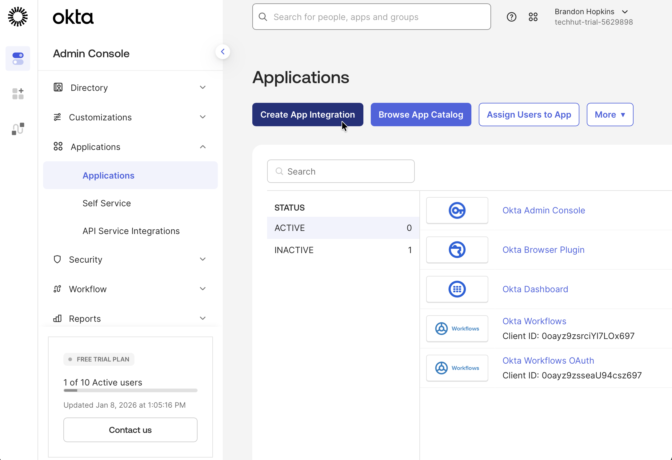Click the Okta Workflows app icon
This screenshot has width=672, height=460.
457,328
